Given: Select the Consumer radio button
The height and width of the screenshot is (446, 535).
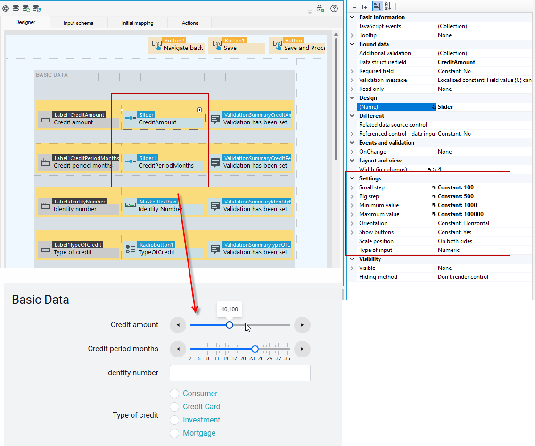Looking at the screenshot, I should tap(174, 394).
